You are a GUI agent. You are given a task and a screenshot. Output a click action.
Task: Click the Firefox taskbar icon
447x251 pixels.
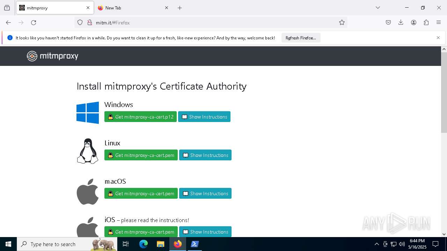177,244
